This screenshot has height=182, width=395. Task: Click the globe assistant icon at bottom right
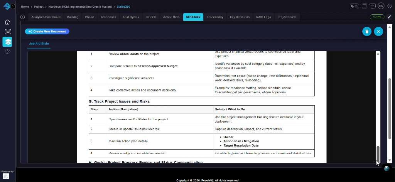pos(386,169)
